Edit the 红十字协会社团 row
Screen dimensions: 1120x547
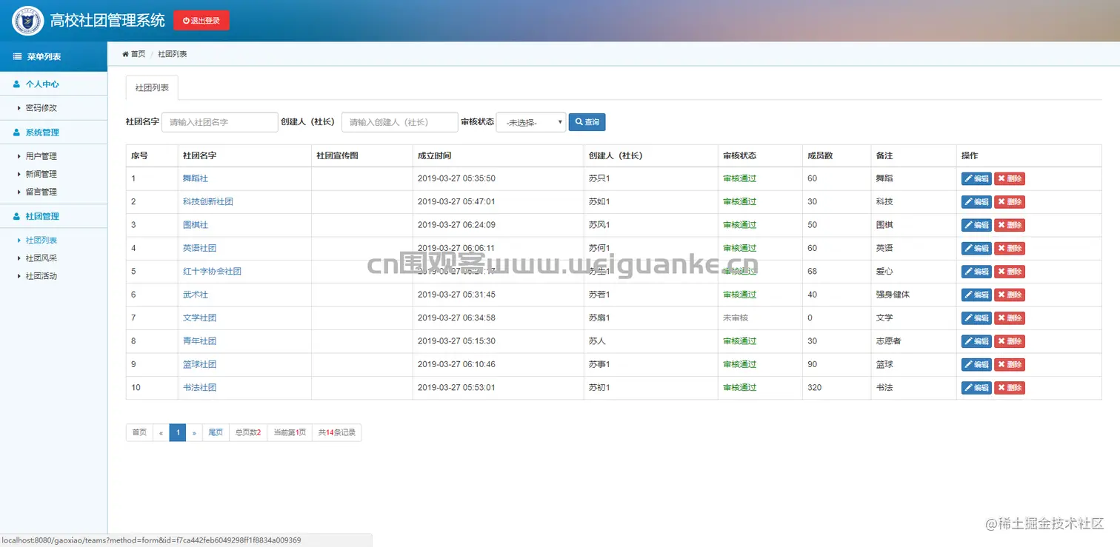click(x=976, y=272)
